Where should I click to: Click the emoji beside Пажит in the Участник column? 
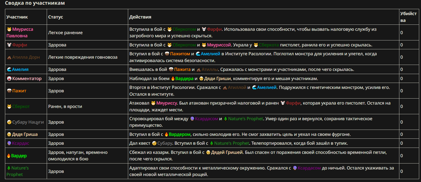(9, 91)
